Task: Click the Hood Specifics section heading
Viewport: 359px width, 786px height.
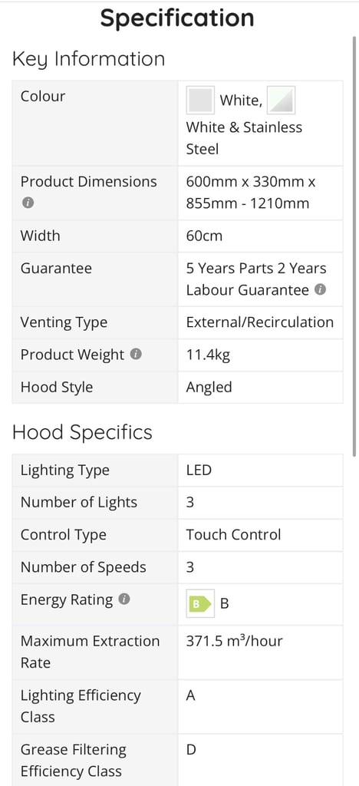Action: tap(82, 432)
